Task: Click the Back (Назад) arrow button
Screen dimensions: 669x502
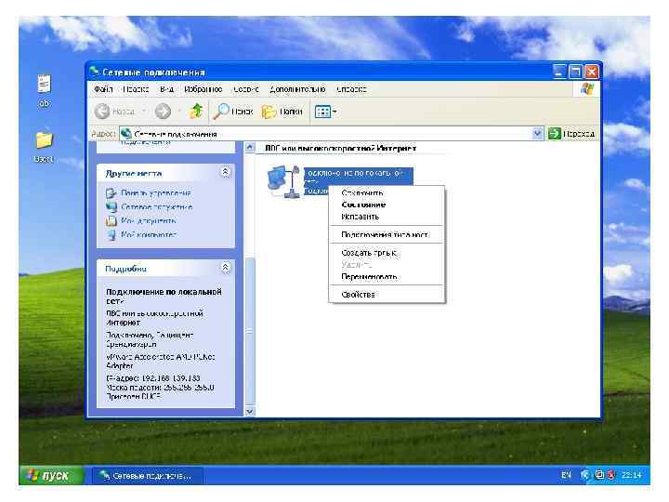Action: (x=114, y=112)
